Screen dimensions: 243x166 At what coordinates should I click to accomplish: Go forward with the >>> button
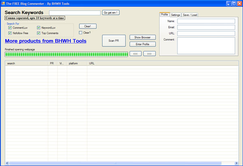149,54
